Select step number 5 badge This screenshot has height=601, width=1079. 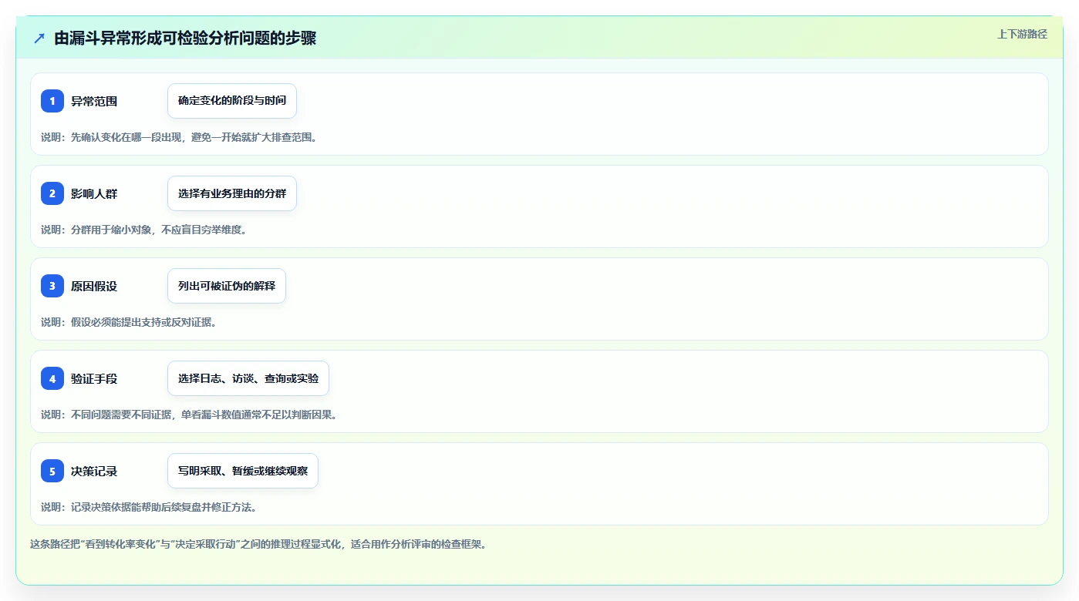click(x=52, y=471)
